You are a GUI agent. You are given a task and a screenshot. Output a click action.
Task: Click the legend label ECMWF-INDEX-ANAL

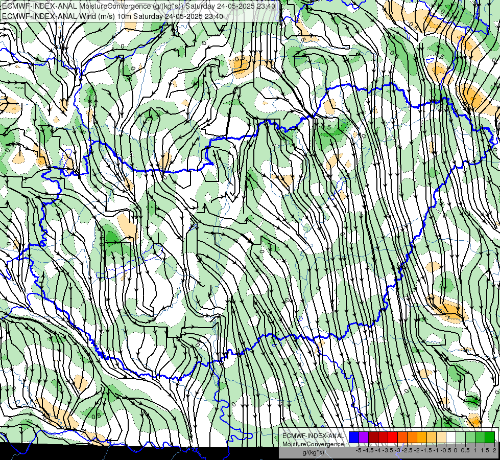tap(313, 436)
